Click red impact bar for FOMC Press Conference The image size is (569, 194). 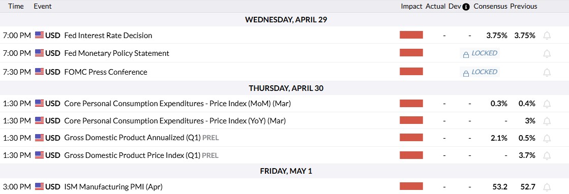point(411,72)
